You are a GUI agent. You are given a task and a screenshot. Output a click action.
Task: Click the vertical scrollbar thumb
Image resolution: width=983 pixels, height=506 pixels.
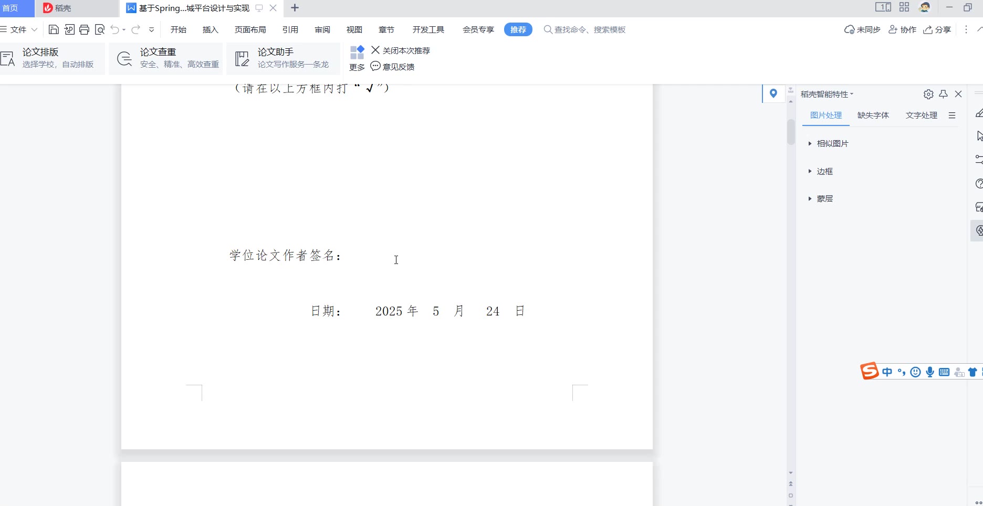tap(791, 132)
